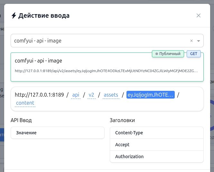The image size is (214, 172).
Task: Click the full URL text in the card
Action: click(x=106, y=71)
